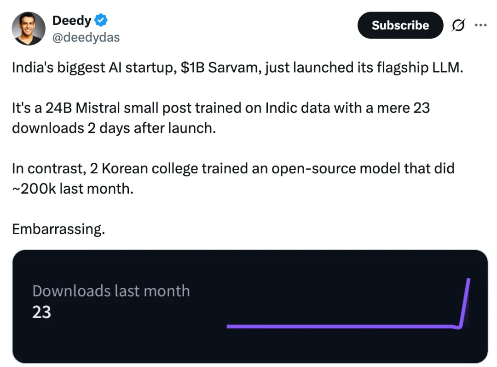
Task: Click the blue verified badge
Action: (x=101, y=20)
